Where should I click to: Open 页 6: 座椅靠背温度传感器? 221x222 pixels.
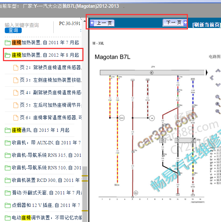tap(47, 117)
